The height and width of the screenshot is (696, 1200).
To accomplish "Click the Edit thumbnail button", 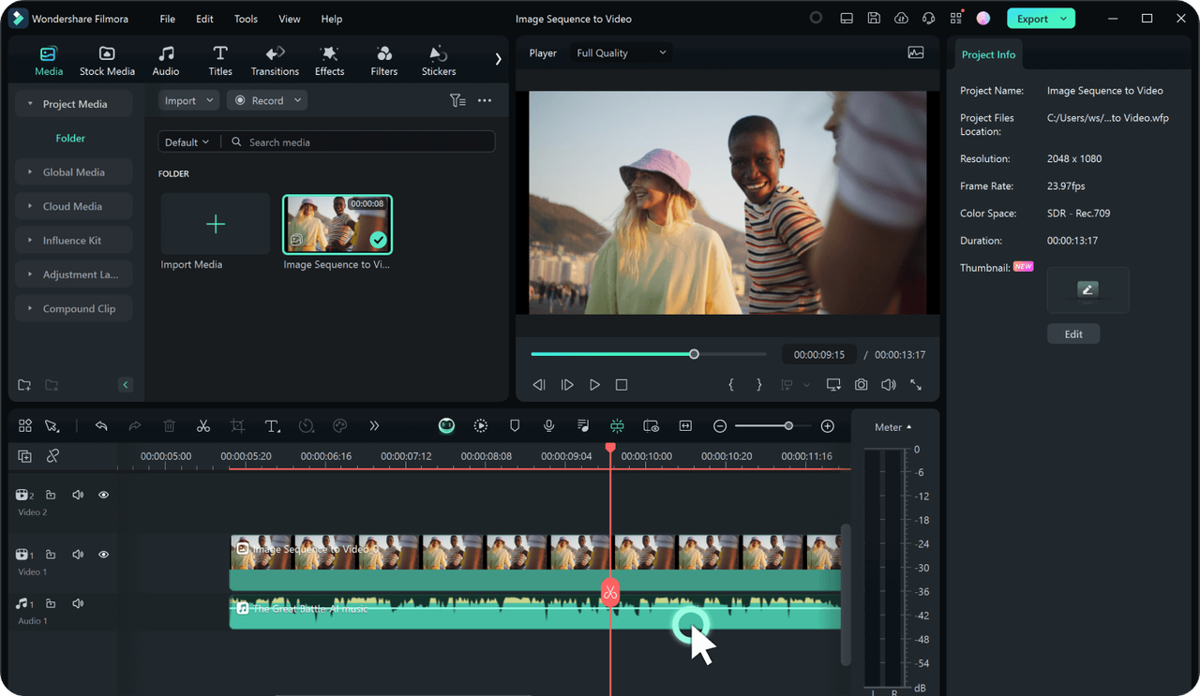I will (1073, 334).
